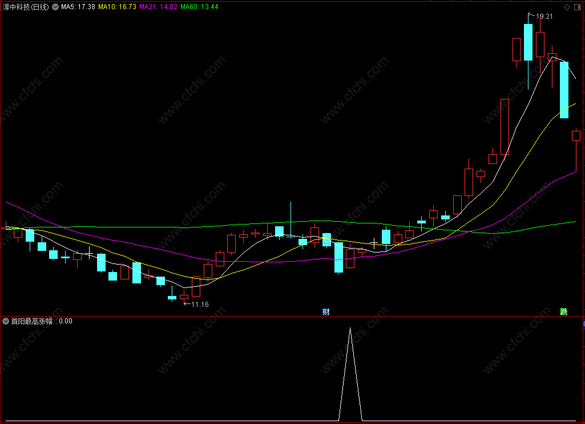Click the green 跌 marker below the chart
Image resolution: width=585 pixels, height=424 pixels.
click(x=564, y=311)
